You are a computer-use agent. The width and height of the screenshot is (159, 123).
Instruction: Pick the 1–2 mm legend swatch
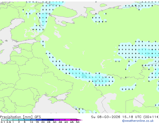(16, 120)
